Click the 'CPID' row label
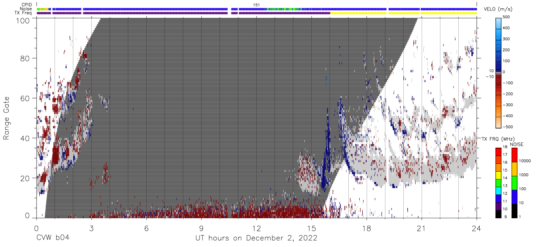 (x=26, y=5)
